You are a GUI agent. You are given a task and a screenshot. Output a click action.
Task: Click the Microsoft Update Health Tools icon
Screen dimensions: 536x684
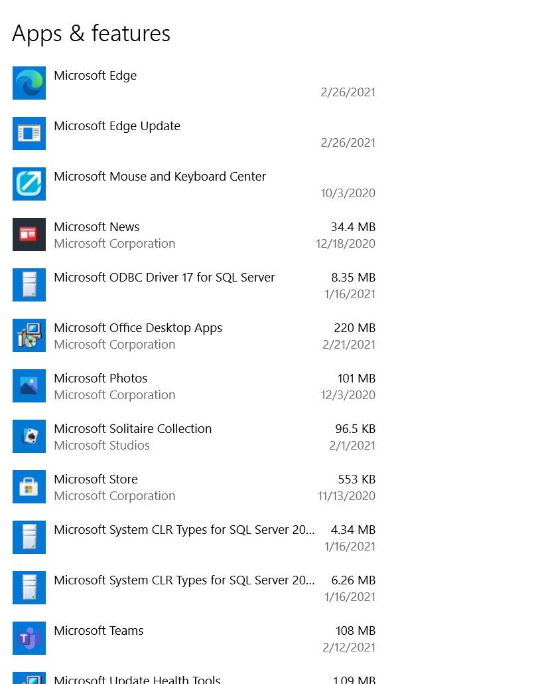point(29,678)
